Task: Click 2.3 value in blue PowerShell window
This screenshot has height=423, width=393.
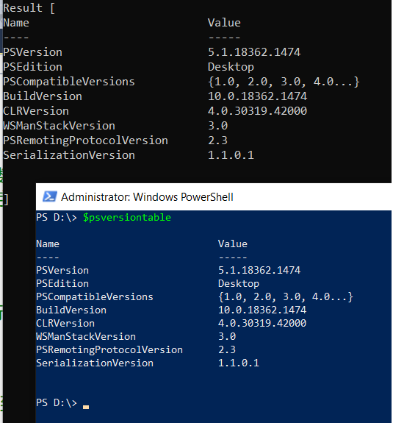Action: coord(227,349)
